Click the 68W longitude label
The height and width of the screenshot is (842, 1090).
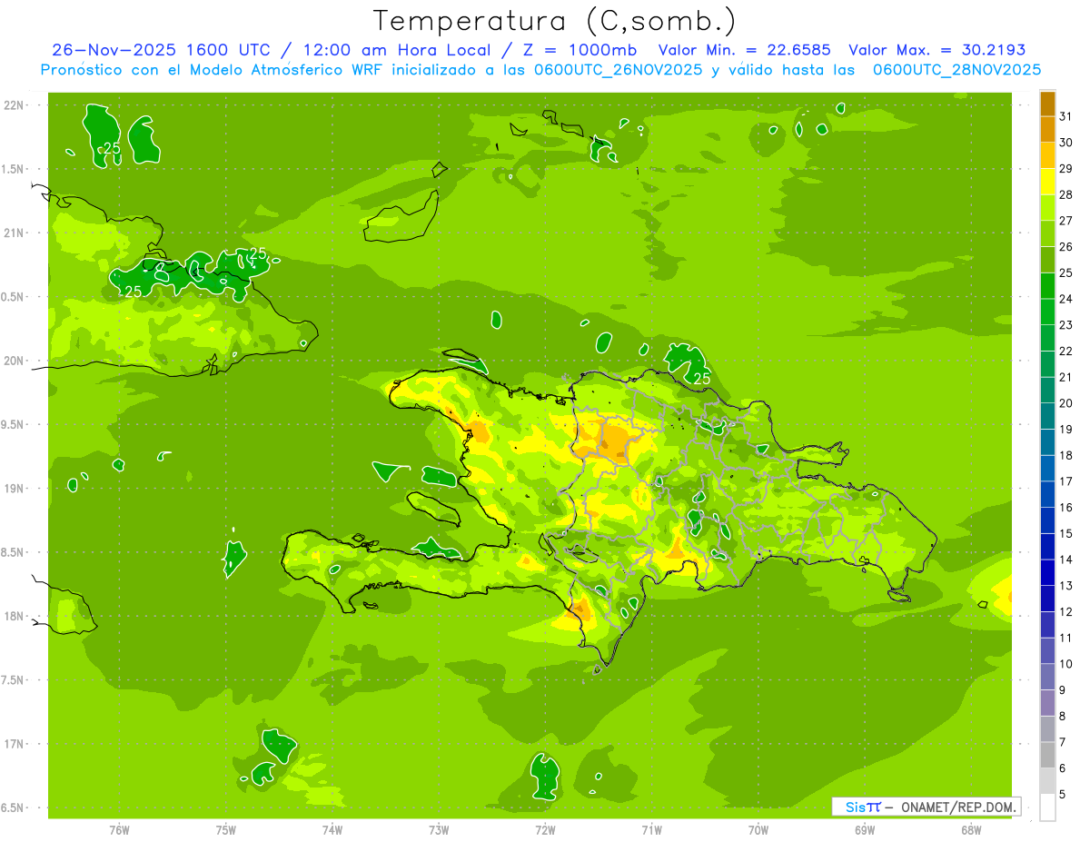tap(971, 829)
